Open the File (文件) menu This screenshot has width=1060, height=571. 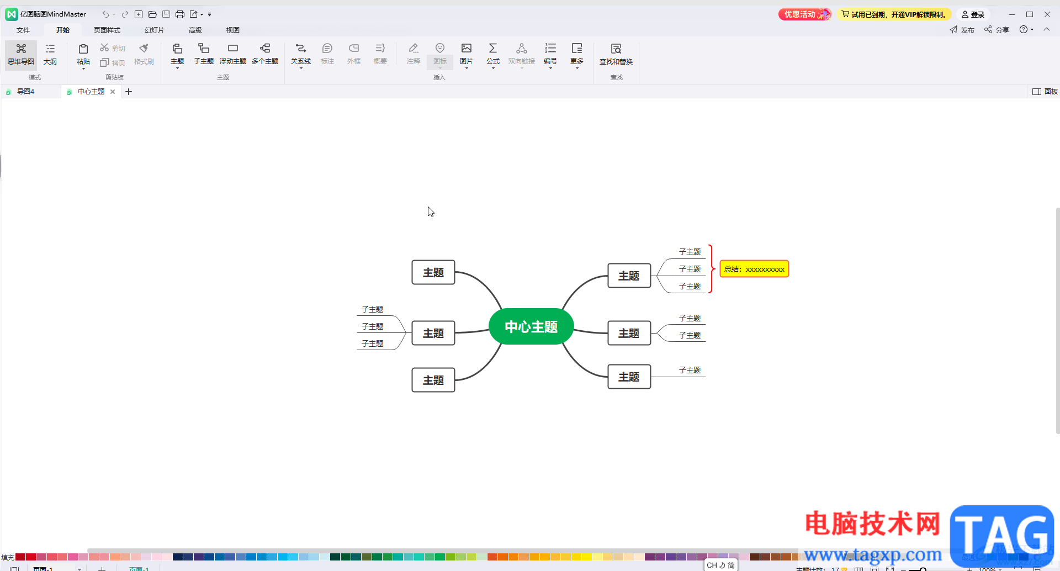click(x=23, y=30)
